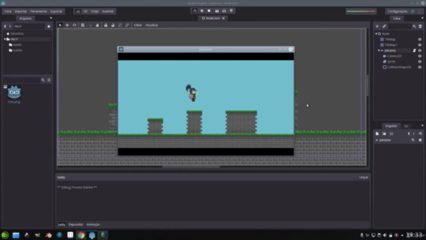426x240 pixels.
Task: Load a resource with the Inspector folder icon
Action: (x=384, y=133)
